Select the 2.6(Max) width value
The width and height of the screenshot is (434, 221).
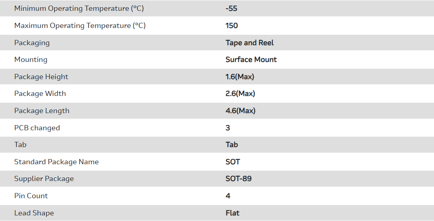pyautogui.click(x=240, y=94)
